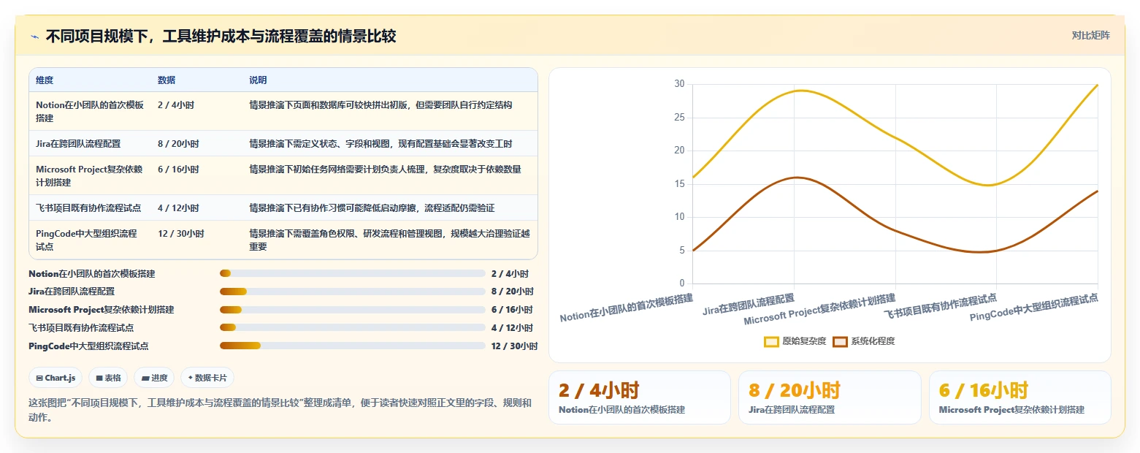
Task: Click the 维度 column header
Action: tap(45, 80)
